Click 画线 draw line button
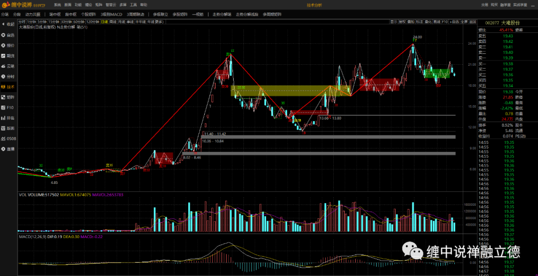This screenshot has height=276, width=538. click(x=437, y=21)
